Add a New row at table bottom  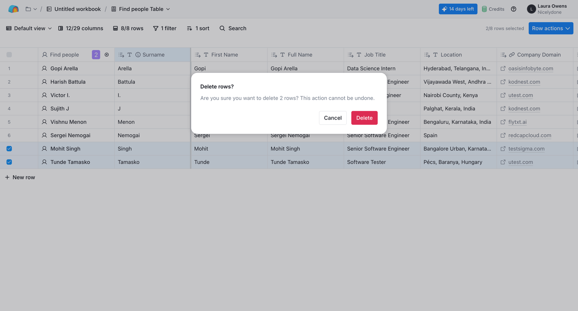pos(20,177)
